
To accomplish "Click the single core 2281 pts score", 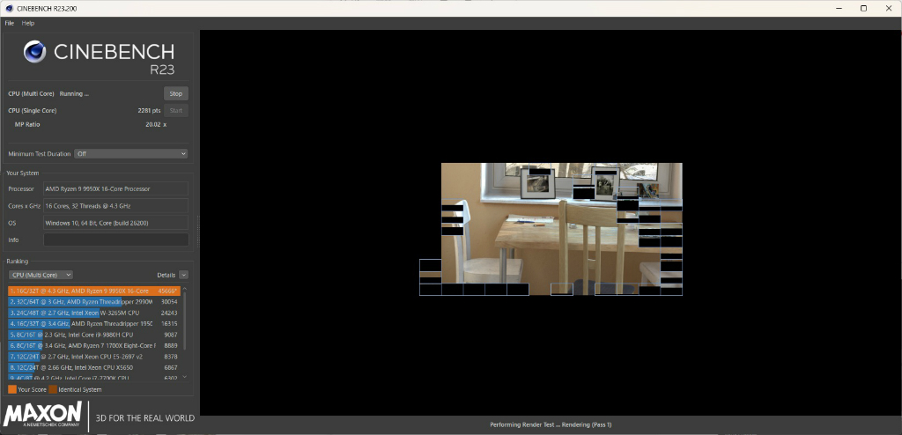I will point(149,110).
